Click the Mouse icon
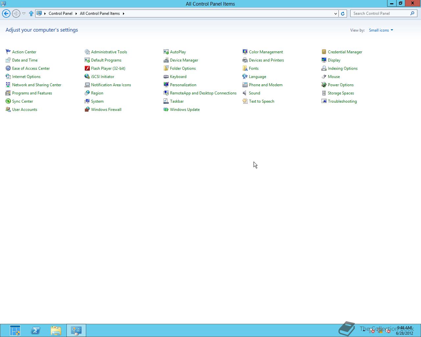Image resolution: width=421 pixels, height=337 pixels. tap(324, 76)
